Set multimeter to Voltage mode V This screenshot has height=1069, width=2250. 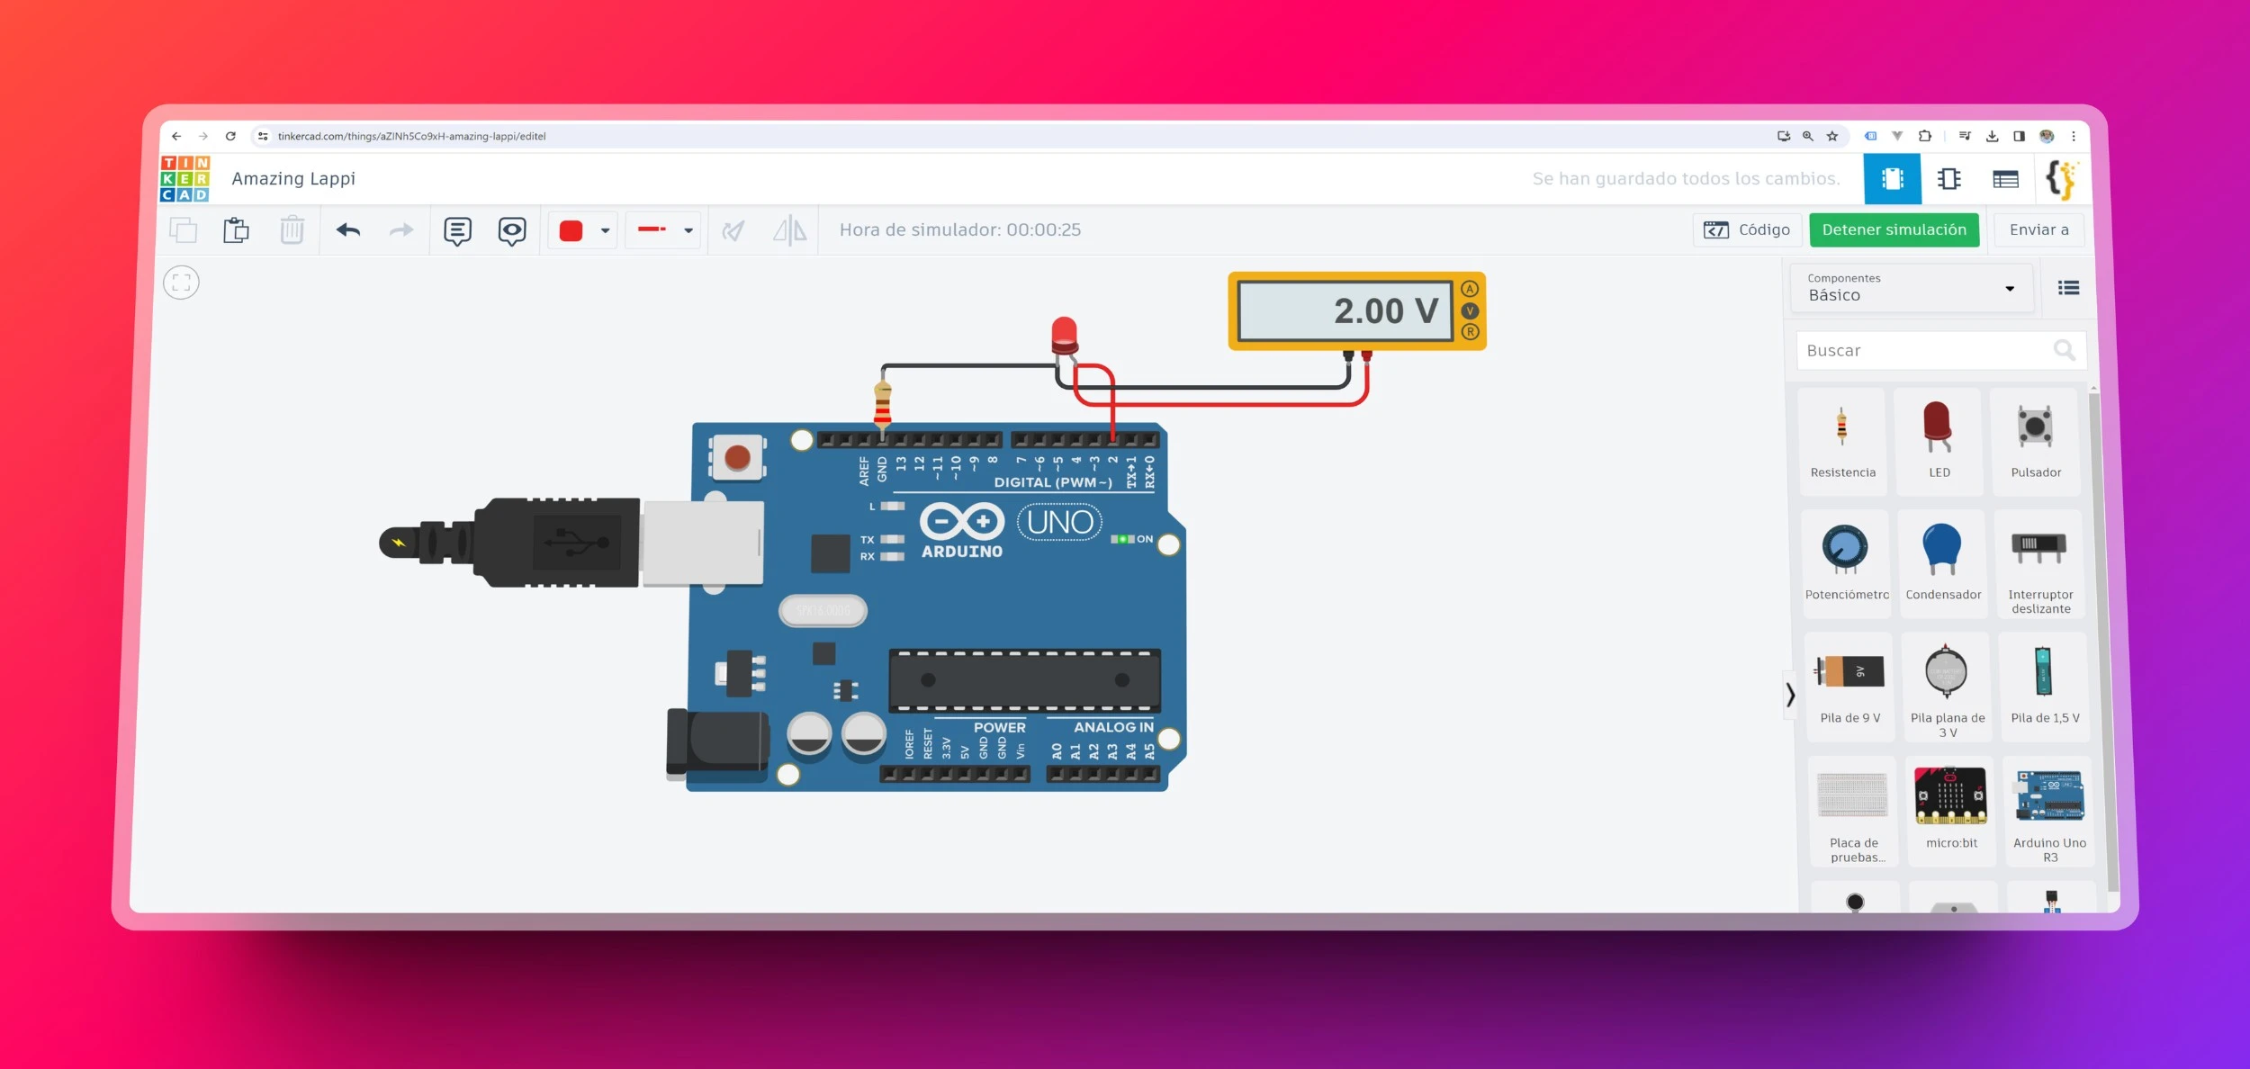[1470, 310]
